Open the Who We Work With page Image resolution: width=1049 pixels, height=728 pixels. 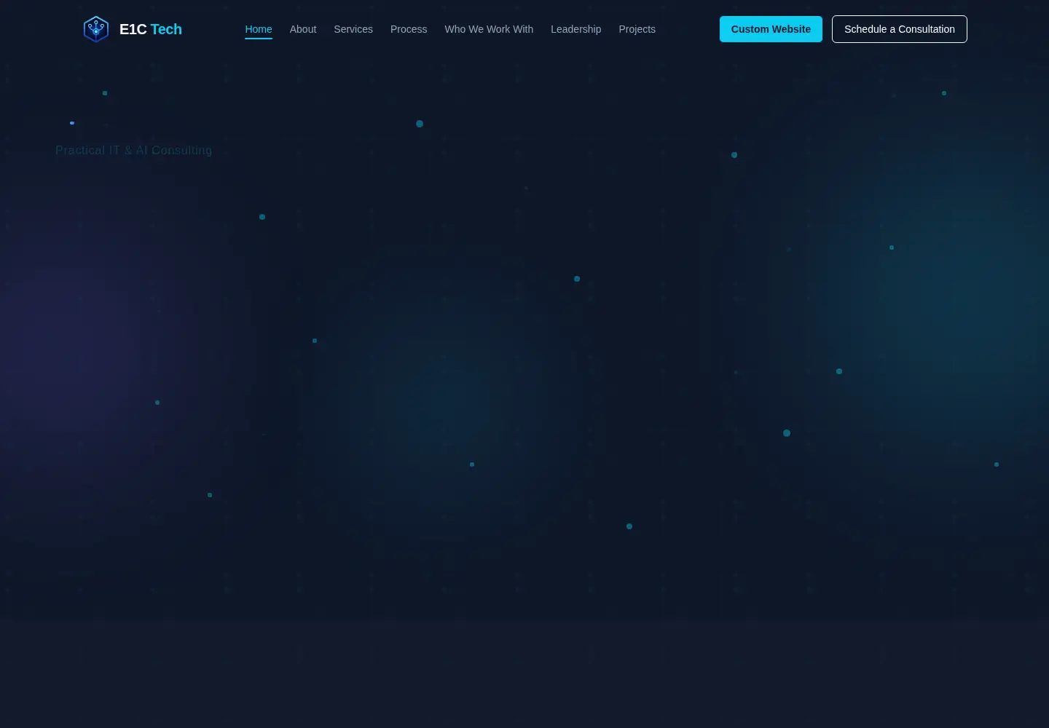pos(489,29)
